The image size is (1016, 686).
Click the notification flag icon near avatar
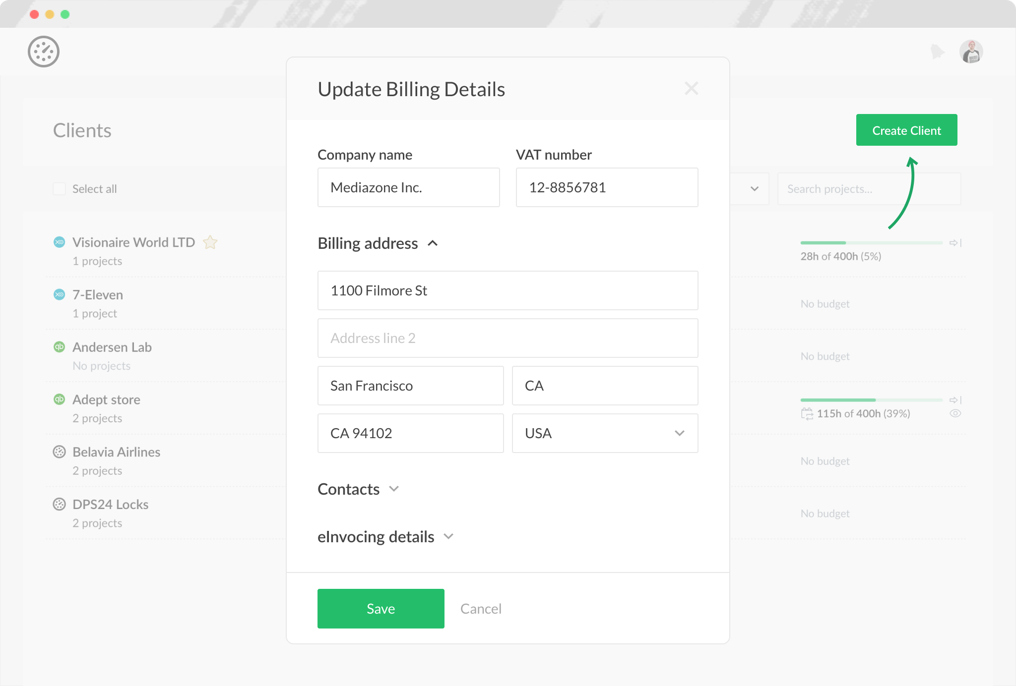(937, 52)
